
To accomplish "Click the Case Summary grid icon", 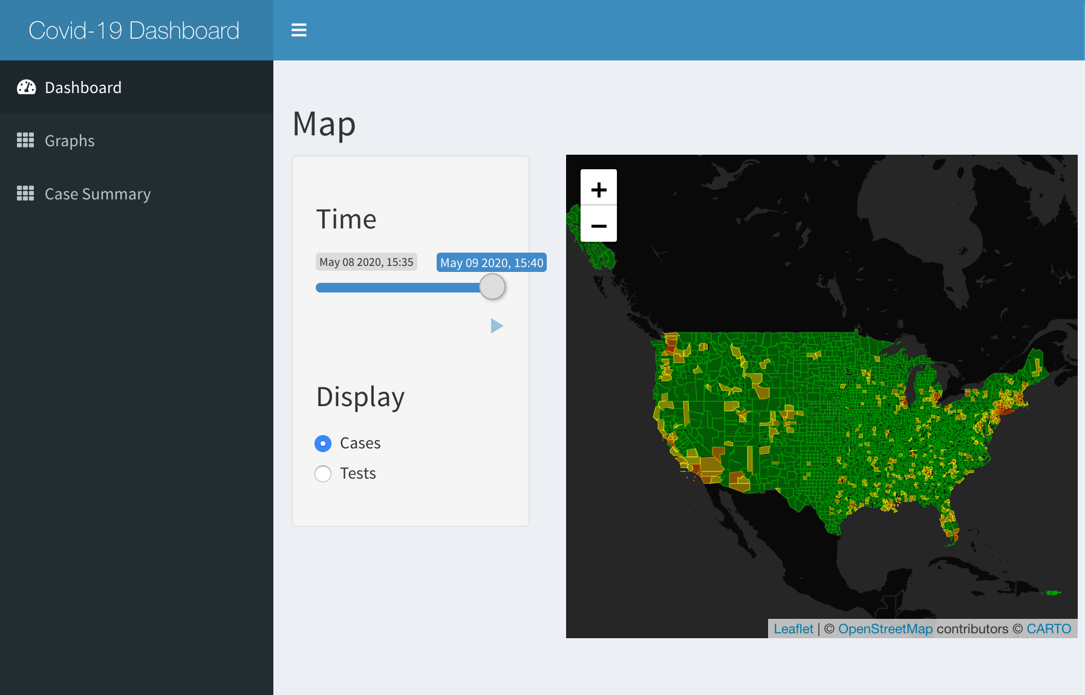I will click(x=25, y=193).
